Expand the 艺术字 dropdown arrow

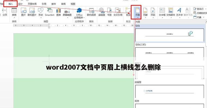click(x=180, y=18)
